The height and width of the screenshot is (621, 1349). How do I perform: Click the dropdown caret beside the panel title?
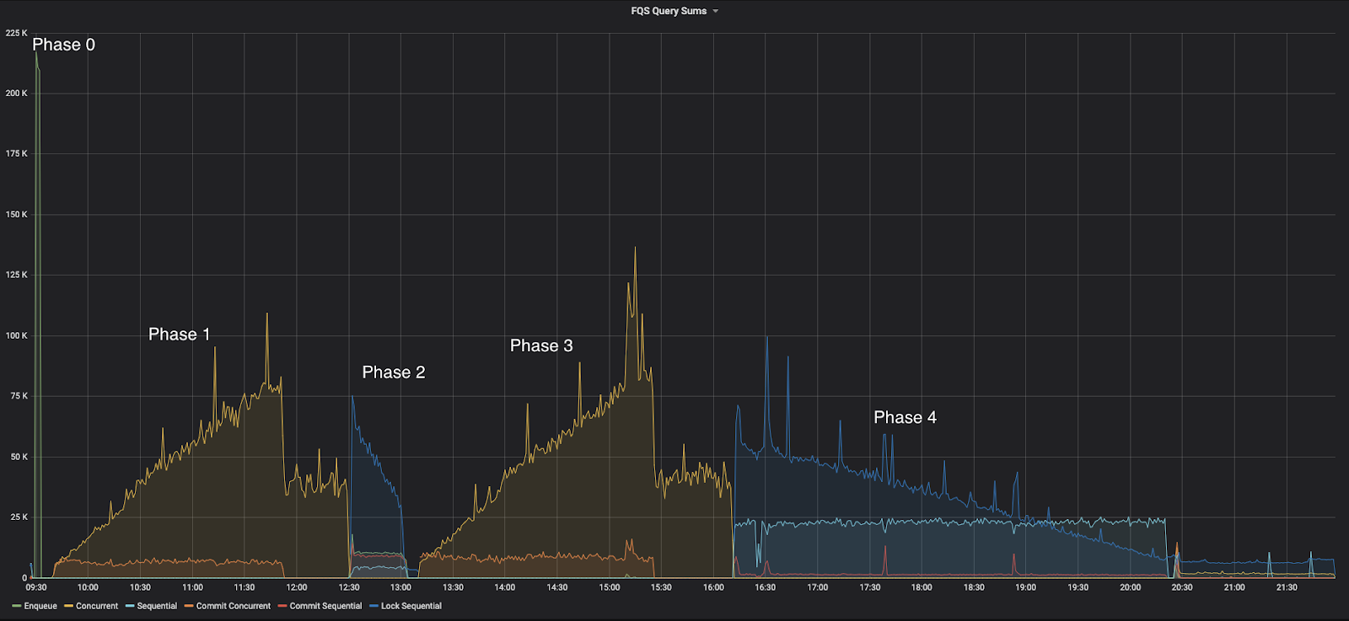716,11
